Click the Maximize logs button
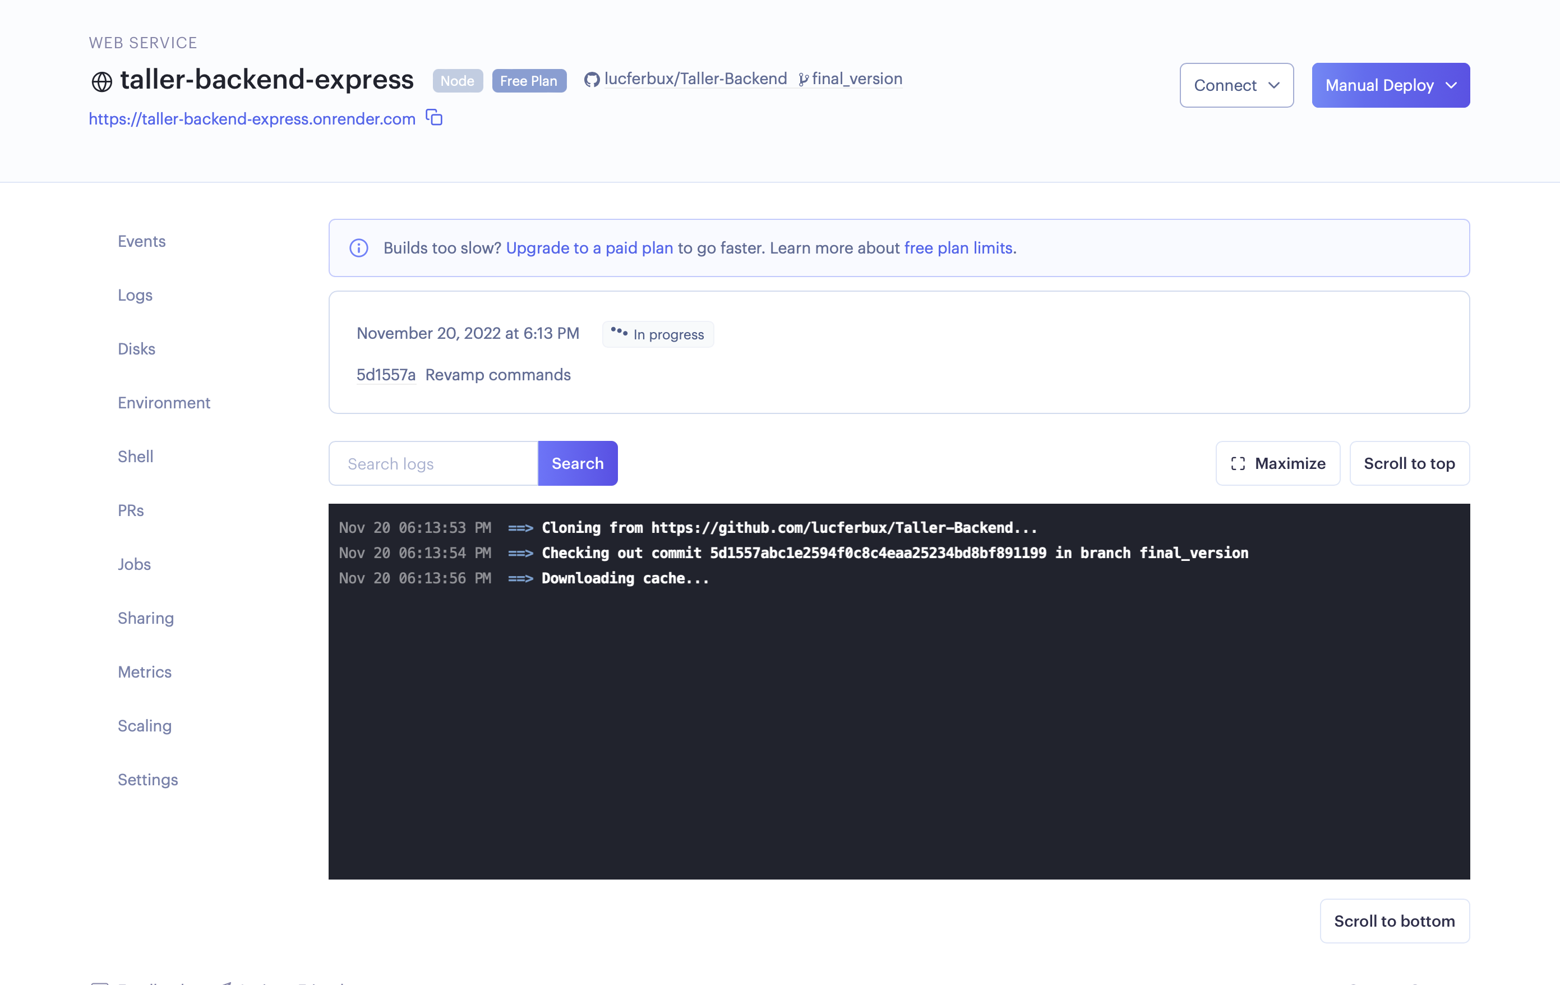This screenshot has width=1560, height=985. tap(1277, 463)
